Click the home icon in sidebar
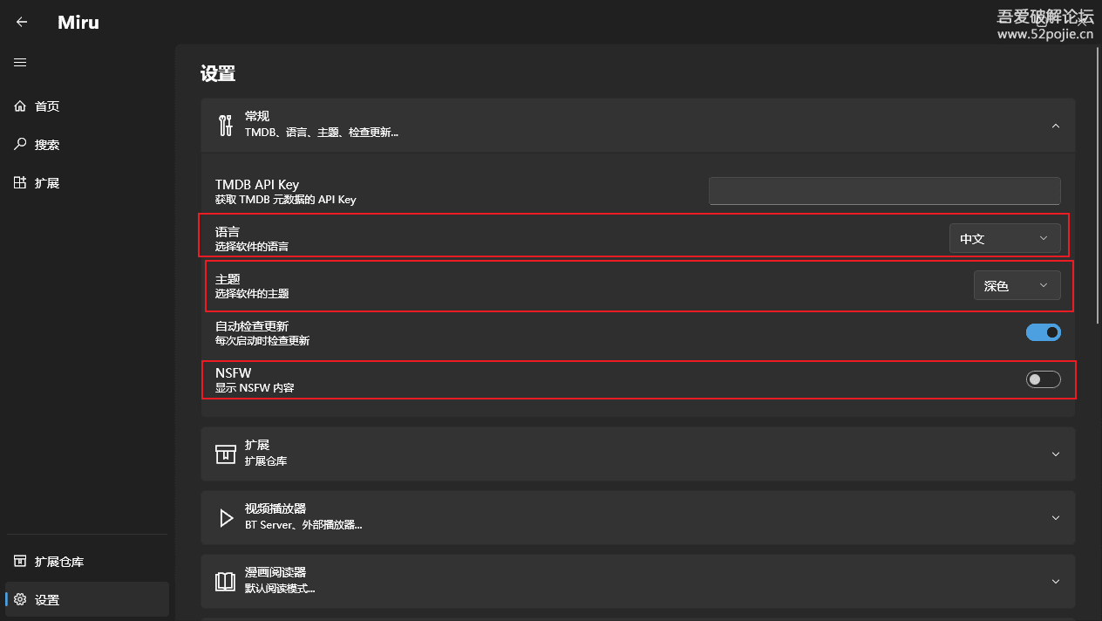The image size is (1102, 621). click(20, 106)
